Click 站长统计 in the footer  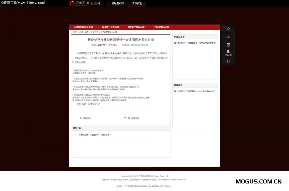[x=169, y=186]
